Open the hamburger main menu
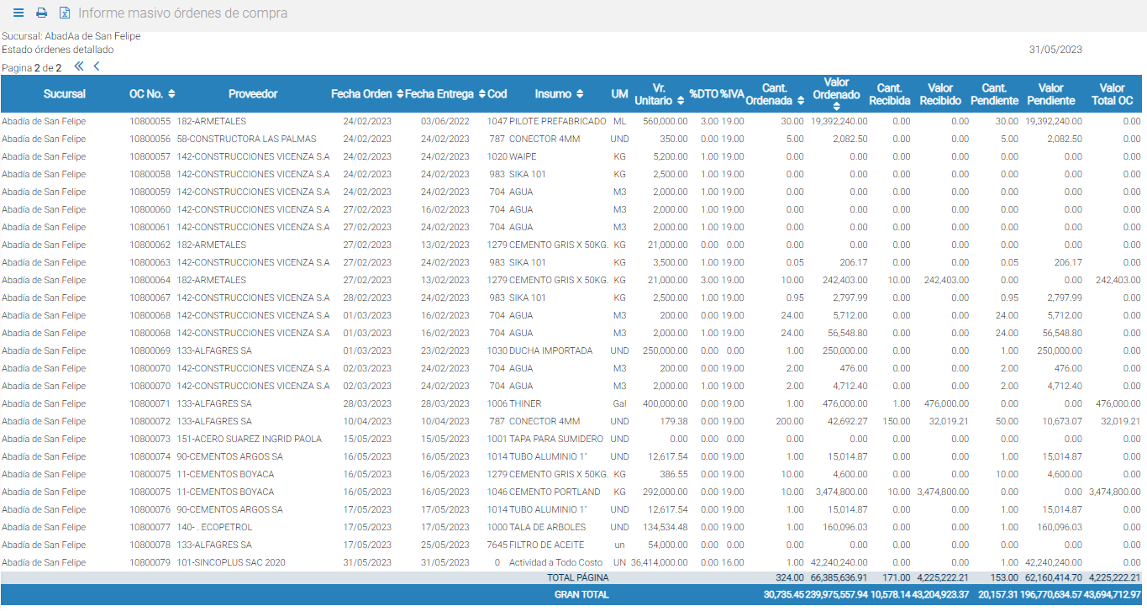 click(18, 13)
